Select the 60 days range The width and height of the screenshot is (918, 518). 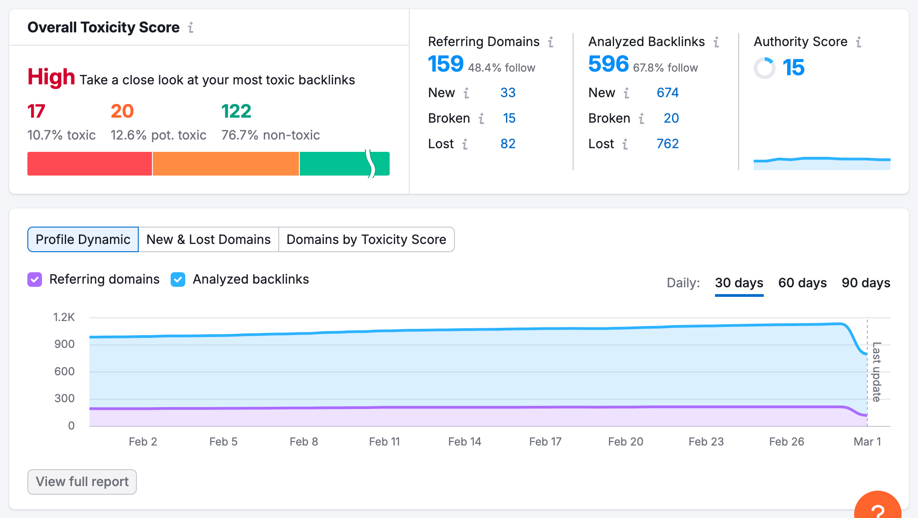click(x=803, y=283)
